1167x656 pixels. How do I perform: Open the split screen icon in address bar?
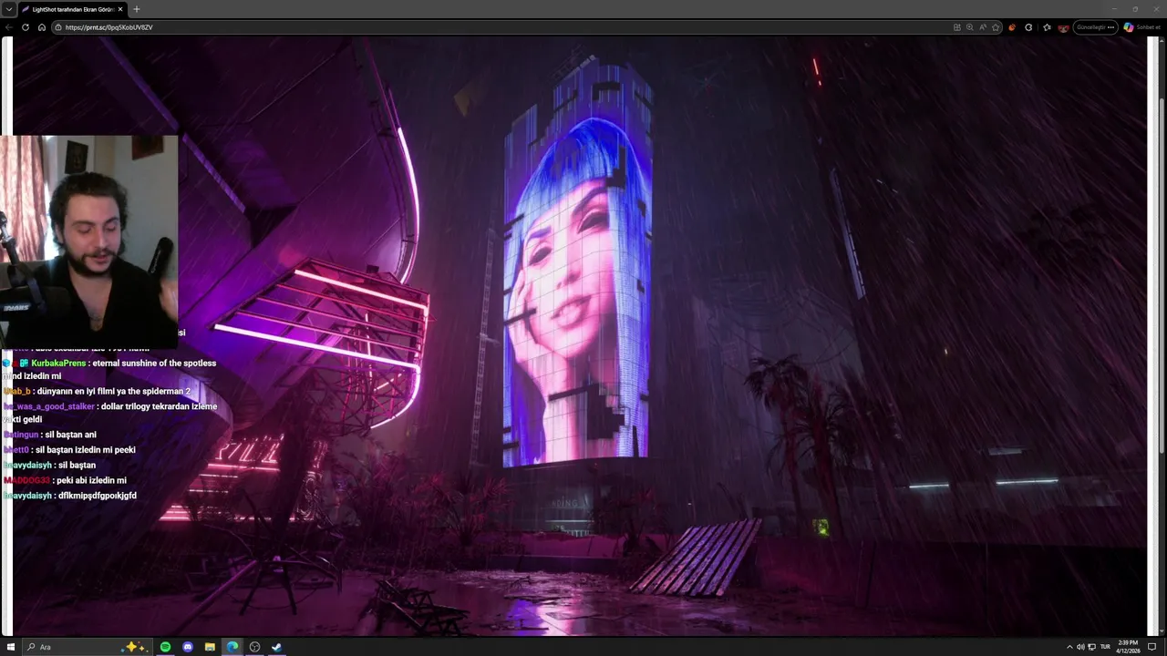click(956, 27)
